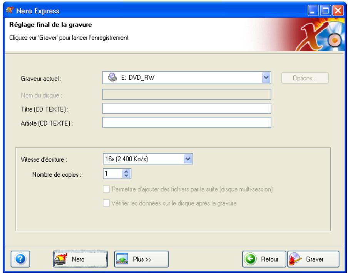This screenshot has width=348, height=273.
Task: Focus the Titre (CD TEXTE) input field
Action: click(187, 108)
